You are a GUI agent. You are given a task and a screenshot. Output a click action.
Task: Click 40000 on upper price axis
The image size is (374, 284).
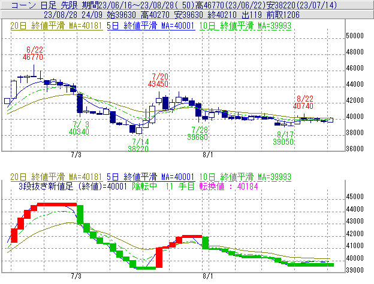pos(355,117)
